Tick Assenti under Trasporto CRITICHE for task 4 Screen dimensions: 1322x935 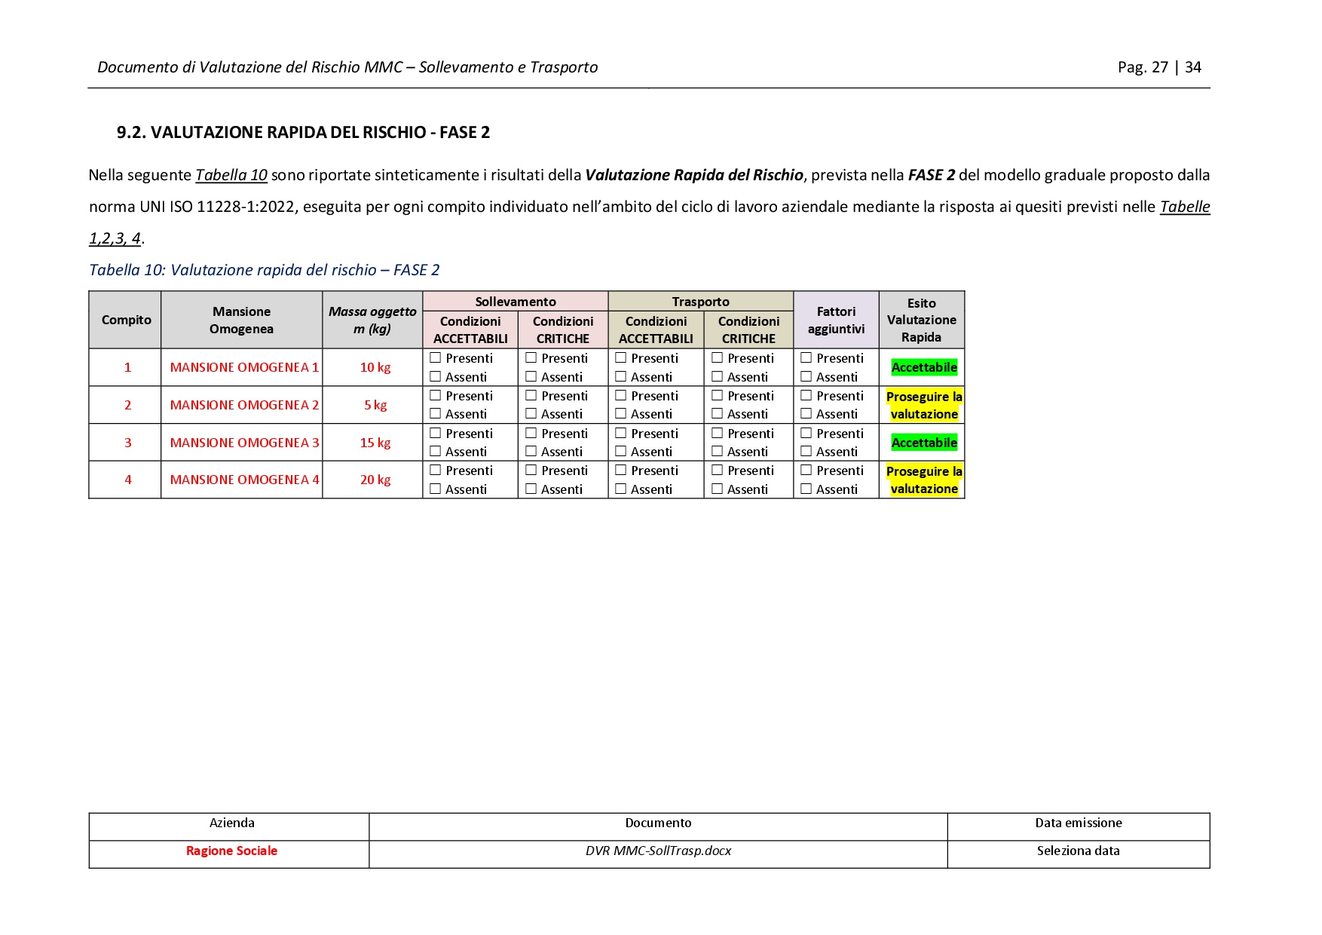[717, 489]
